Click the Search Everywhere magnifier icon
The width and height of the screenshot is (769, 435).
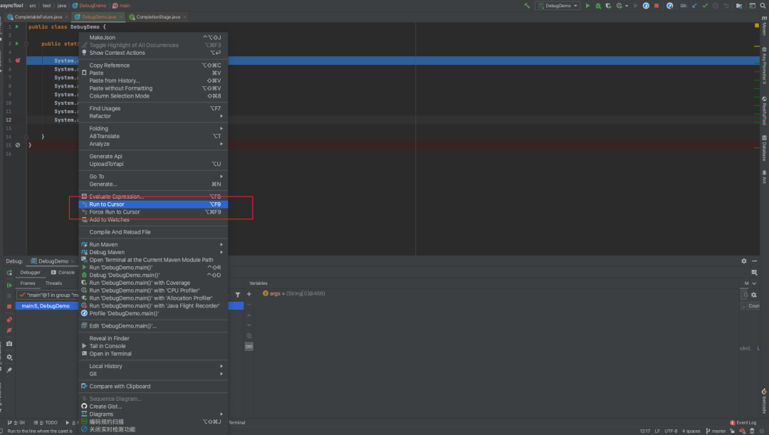763,6
